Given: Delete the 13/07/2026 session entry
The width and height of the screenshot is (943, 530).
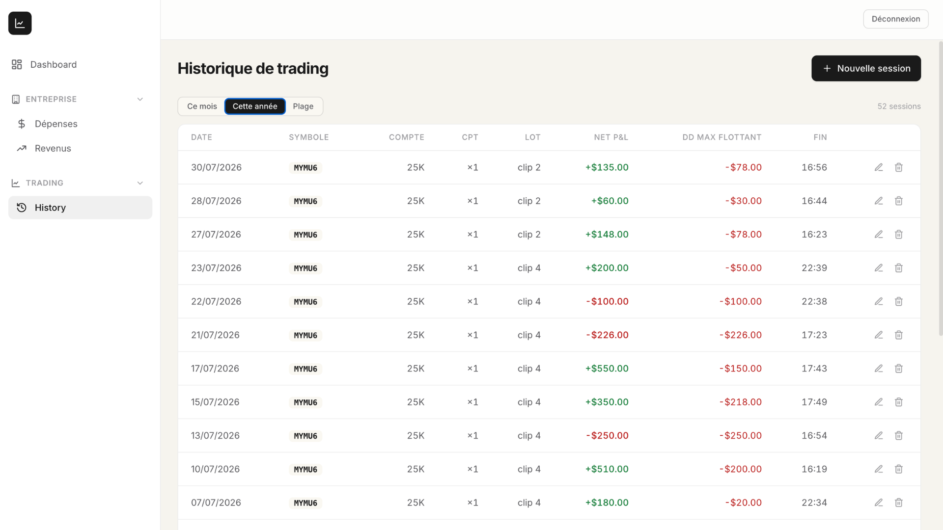Looking at the screenshot, I should point(899,435).
